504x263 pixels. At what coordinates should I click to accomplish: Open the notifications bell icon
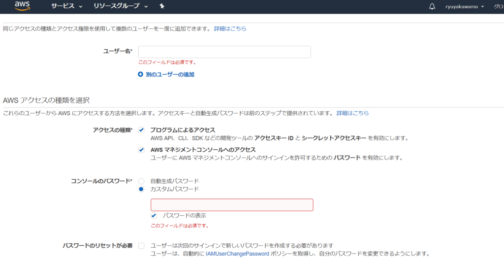tap(432, 6)
